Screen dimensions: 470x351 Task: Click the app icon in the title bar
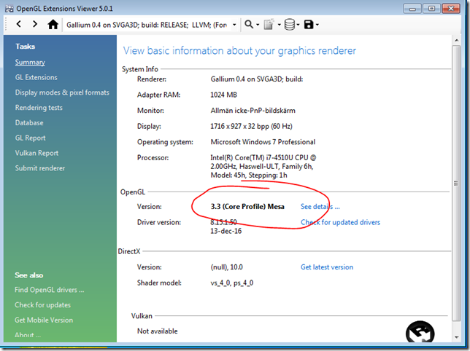click(x=9, y=9)
